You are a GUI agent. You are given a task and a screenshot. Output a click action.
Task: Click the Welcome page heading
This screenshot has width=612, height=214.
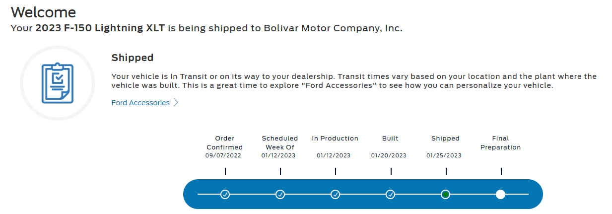44,12
